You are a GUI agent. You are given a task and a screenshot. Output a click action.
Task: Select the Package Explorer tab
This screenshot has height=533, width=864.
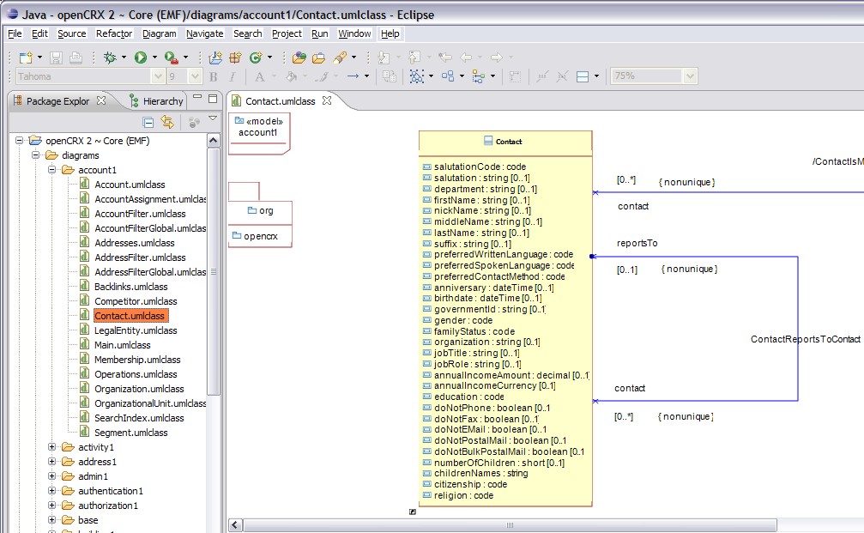58,101
